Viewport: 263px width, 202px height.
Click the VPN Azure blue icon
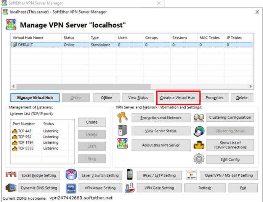point(71,188)
